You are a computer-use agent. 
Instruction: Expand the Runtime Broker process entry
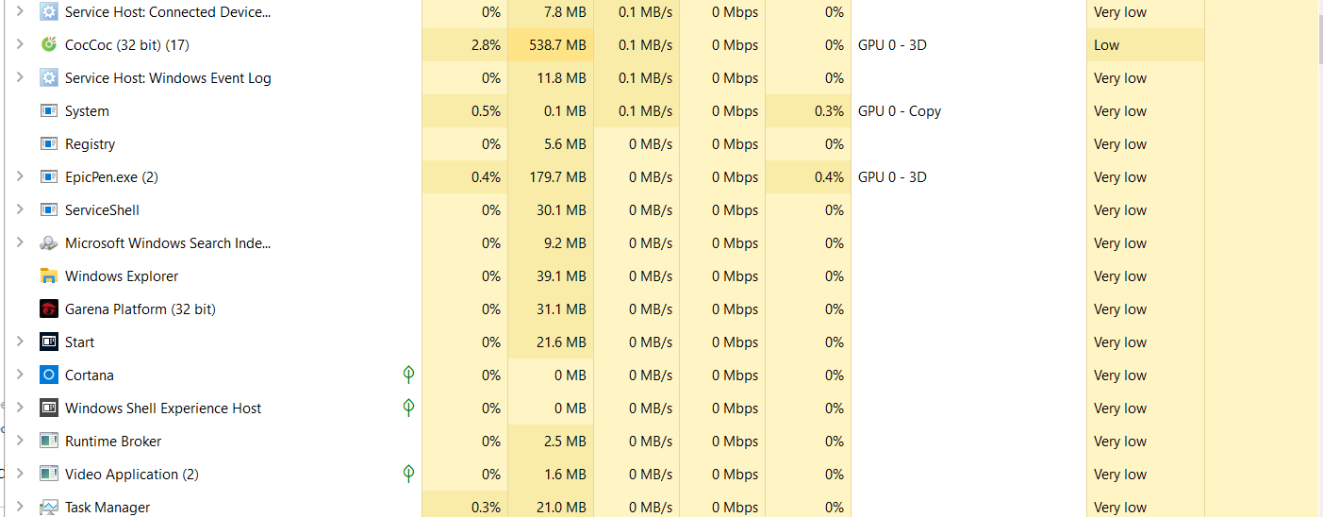pos(20,441)
